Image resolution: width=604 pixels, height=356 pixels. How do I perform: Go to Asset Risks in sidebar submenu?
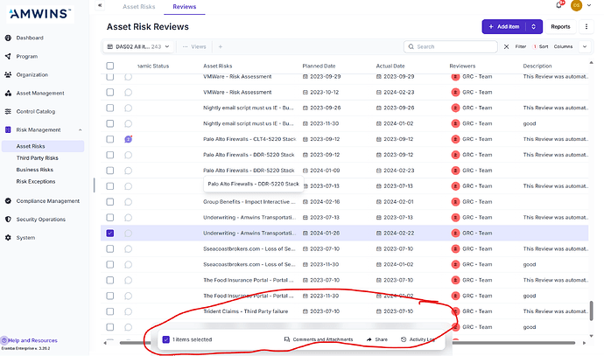click(x=43, y=146)
